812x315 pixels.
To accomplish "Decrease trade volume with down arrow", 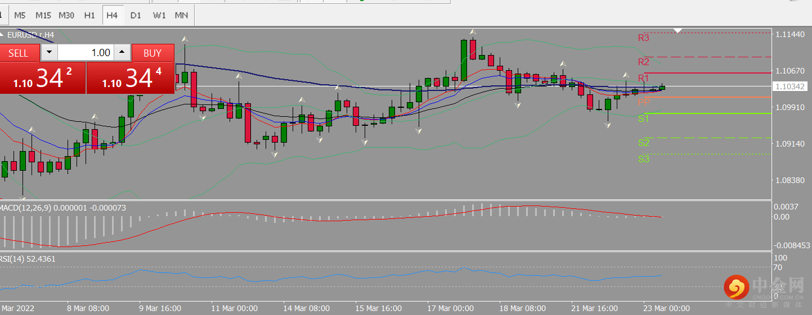I will pyautogui.click(x=49, y=53).
